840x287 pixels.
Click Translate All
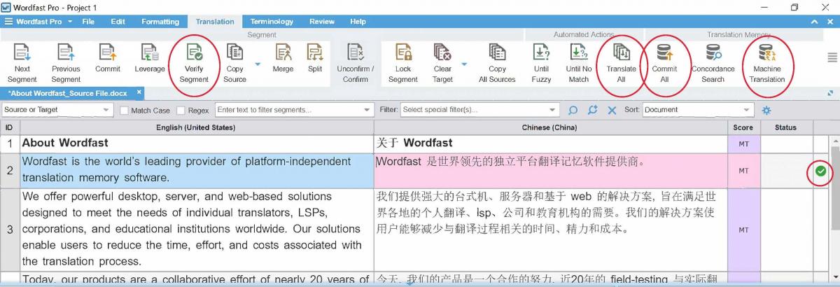click(622, 62)
